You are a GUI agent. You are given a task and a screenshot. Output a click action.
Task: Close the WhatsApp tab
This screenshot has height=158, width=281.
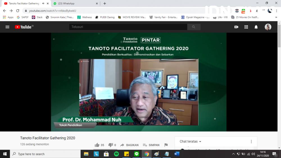click(x=97, y=3)
